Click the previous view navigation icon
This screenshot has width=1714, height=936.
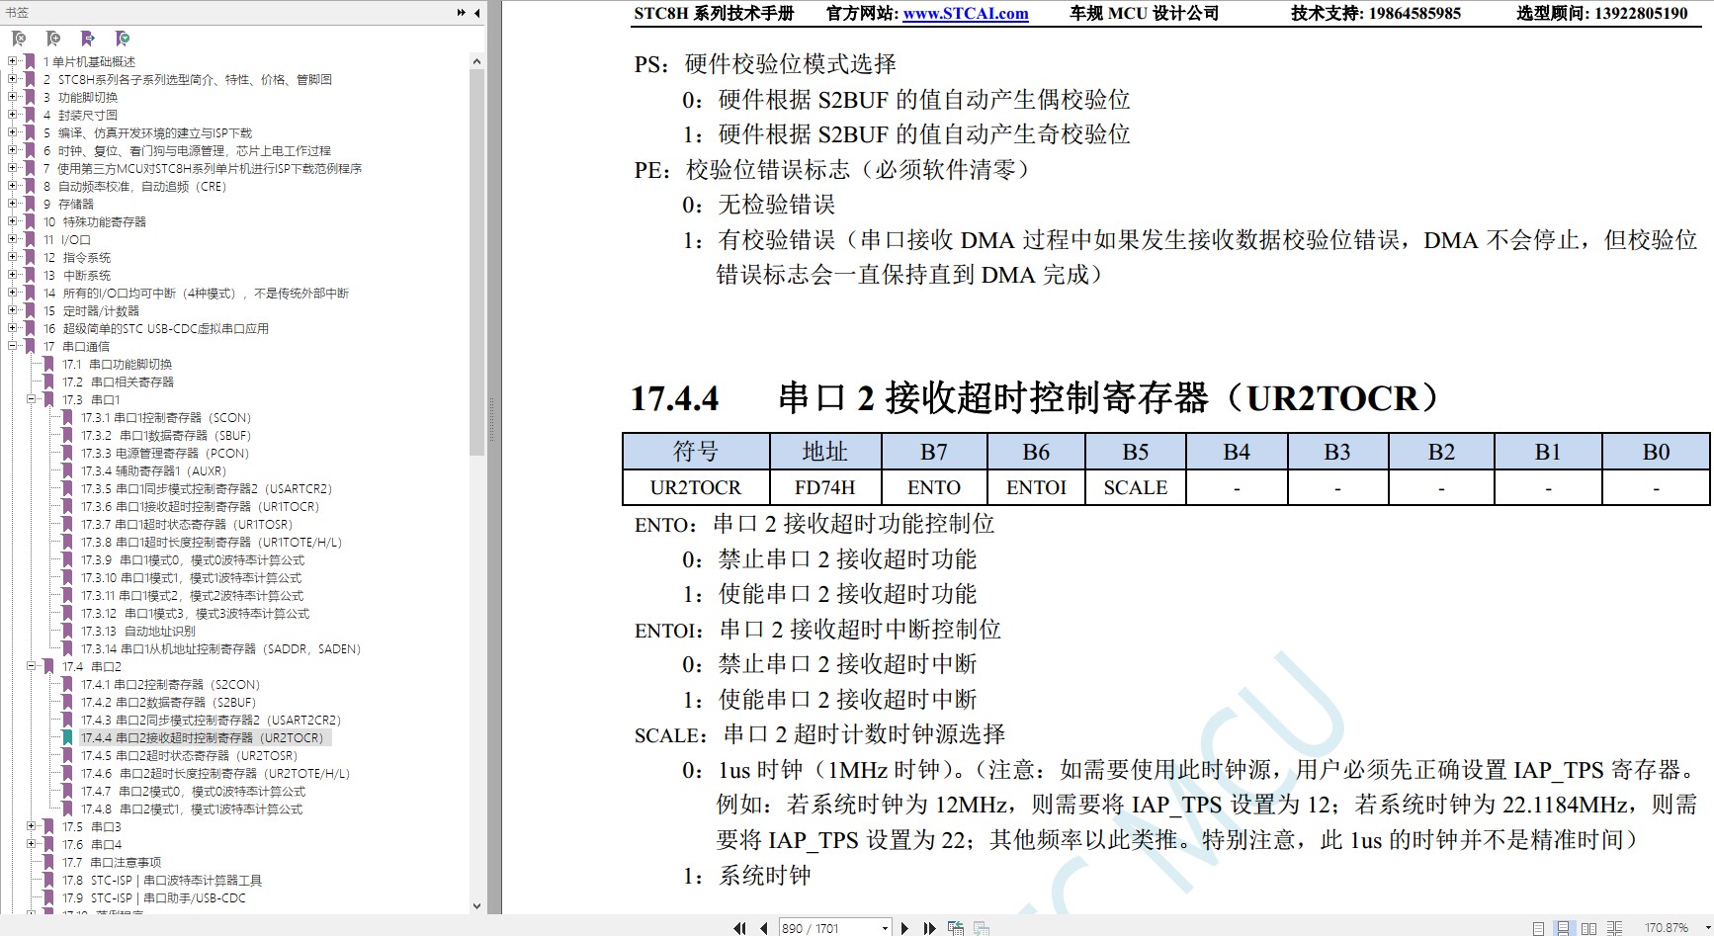(956, 928)
